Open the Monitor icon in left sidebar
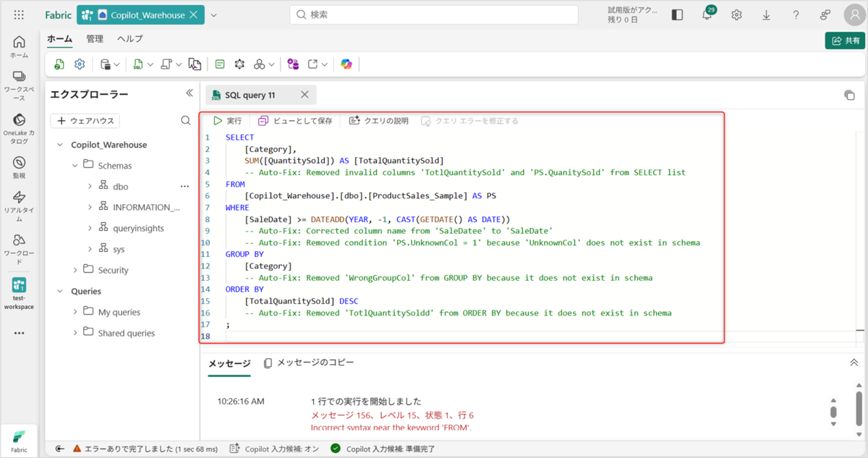This screenshot has height=458, width=868. pyautogui.click(x=20, y=167)
